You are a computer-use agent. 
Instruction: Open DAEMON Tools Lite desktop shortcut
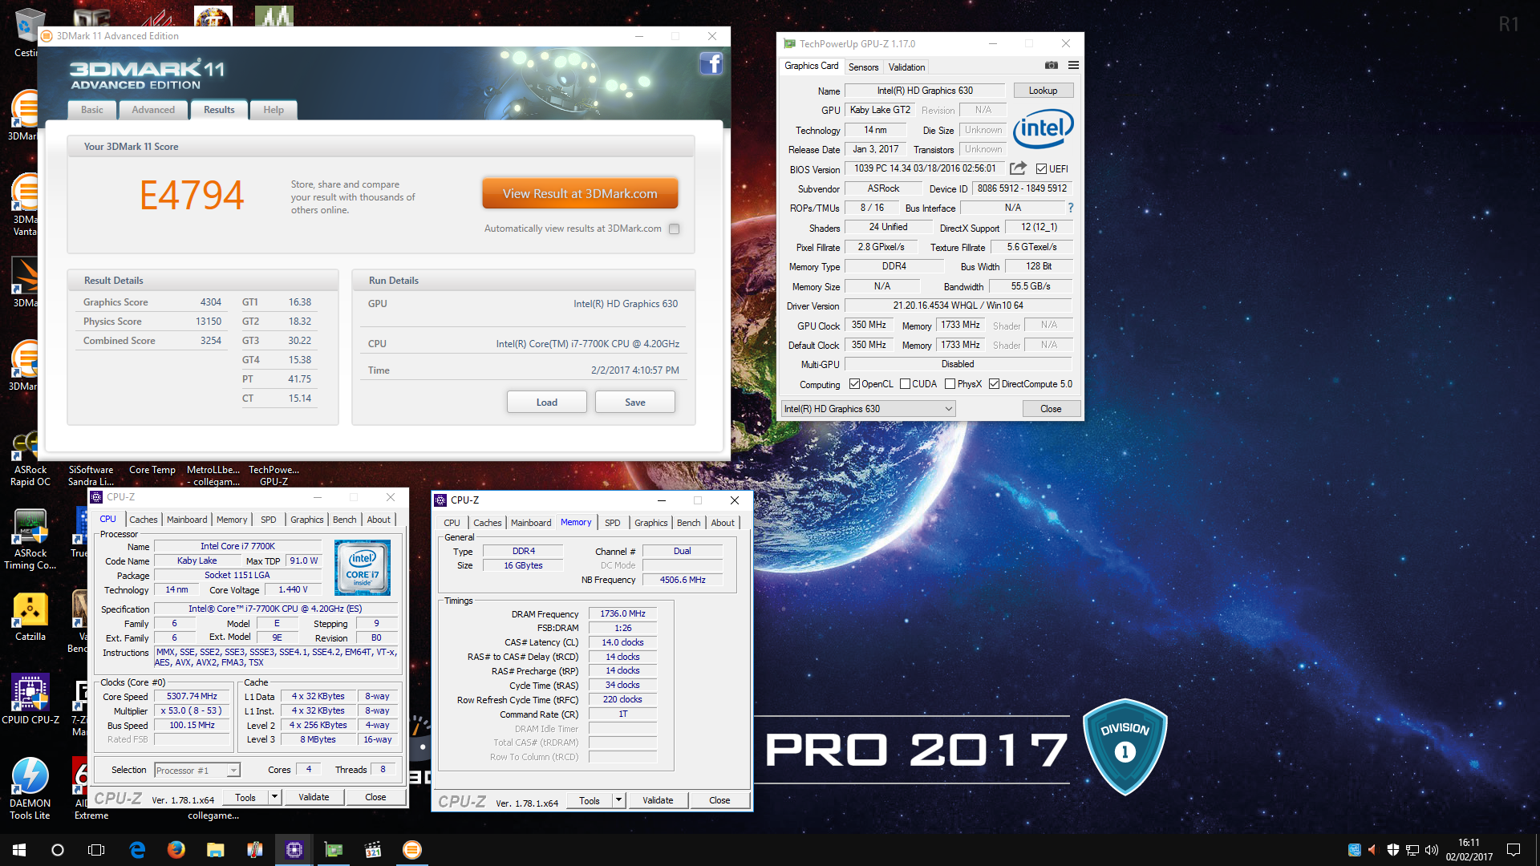coord(30,789)
